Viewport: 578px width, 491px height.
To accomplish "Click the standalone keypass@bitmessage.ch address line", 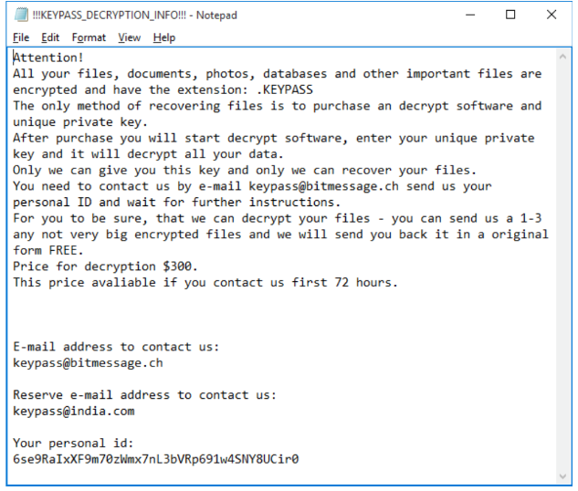I will pos(88,362).
